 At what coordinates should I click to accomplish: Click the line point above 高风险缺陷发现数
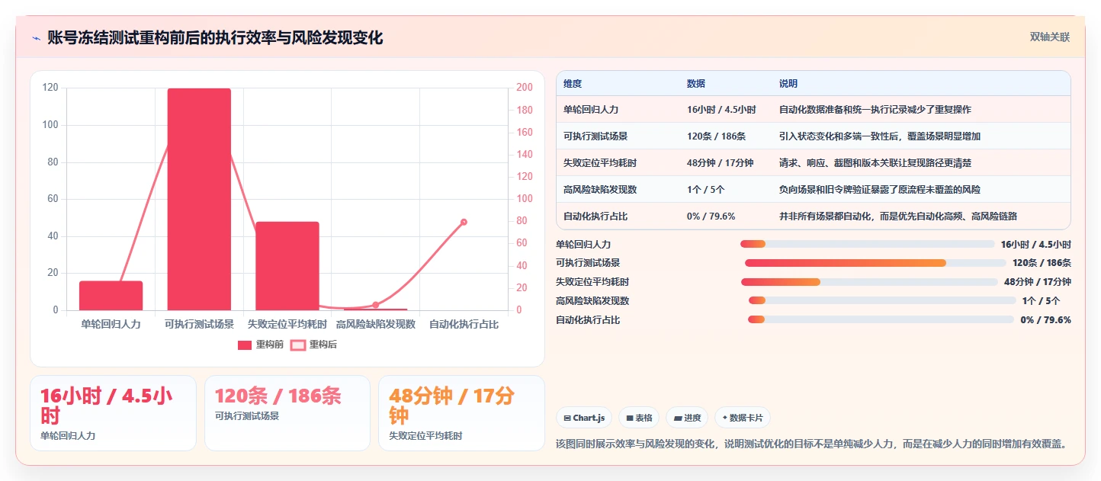[375, 305]
